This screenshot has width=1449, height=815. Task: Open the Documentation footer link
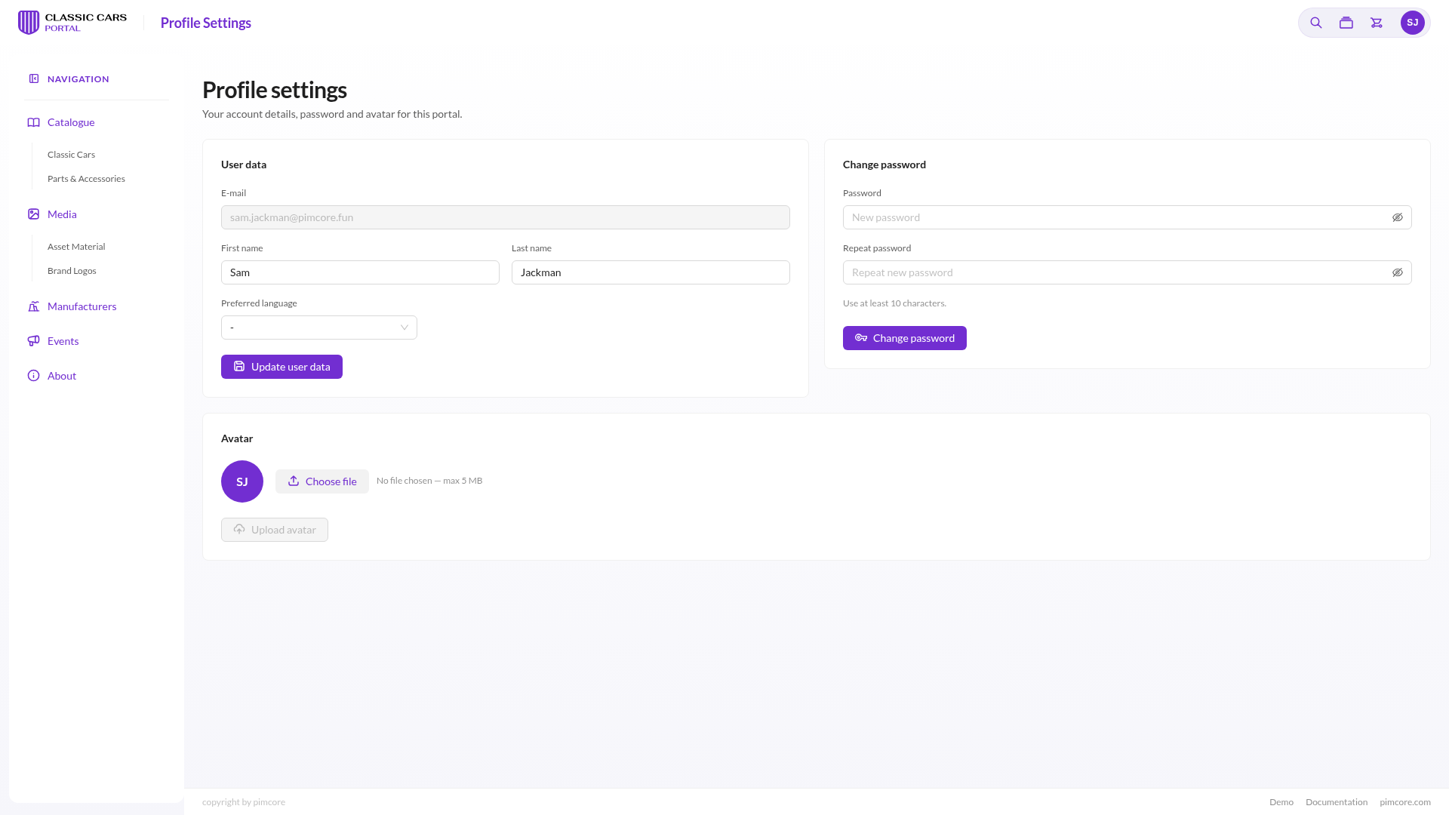click(x=1336, y=802)
